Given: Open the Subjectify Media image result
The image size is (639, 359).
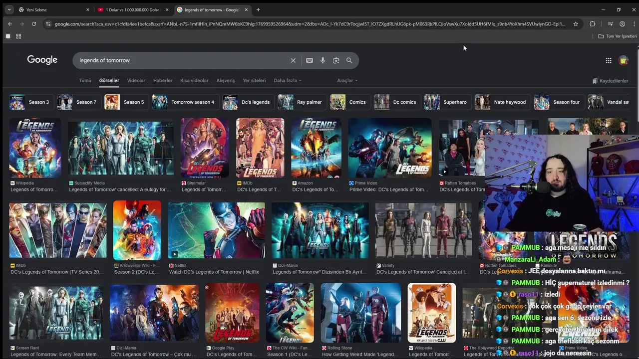Looking at the screenshot, I should tap(121, 148).
